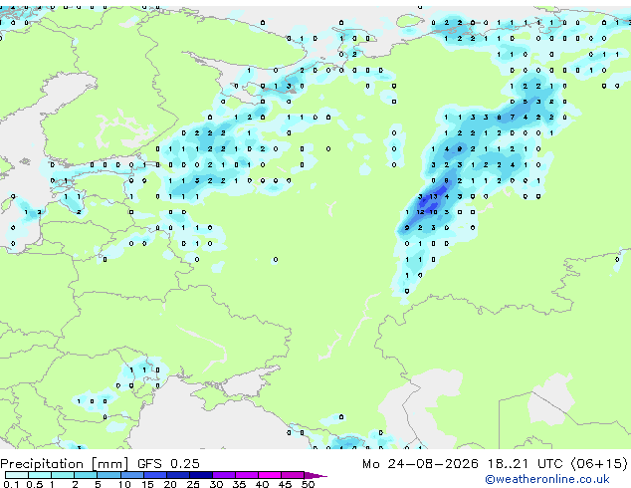Click the '50' legend scale label
Screen dimensions: 631x488
point(308,484)
